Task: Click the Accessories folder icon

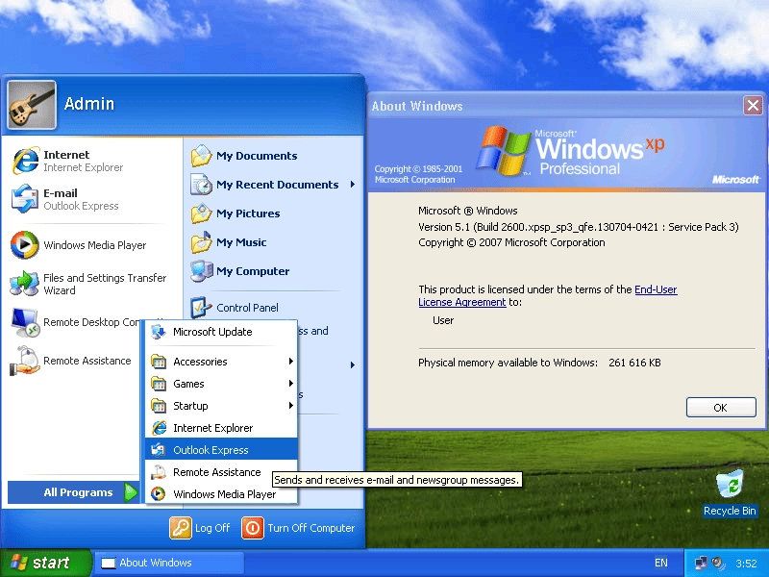Action: (159, 362)
